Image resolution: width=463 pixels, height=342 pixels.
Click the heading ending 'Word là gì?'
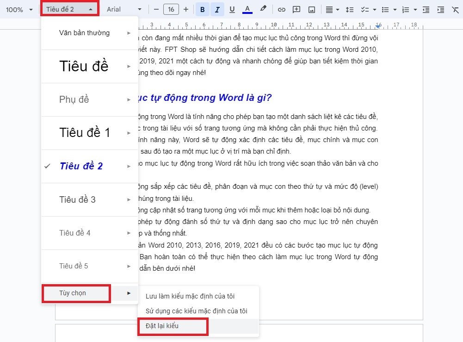204,98
